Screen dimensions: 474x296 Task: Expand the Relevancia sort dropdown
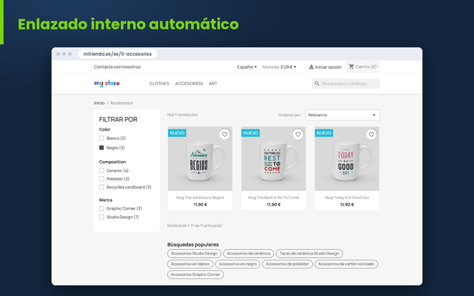(x=342, y=115)
